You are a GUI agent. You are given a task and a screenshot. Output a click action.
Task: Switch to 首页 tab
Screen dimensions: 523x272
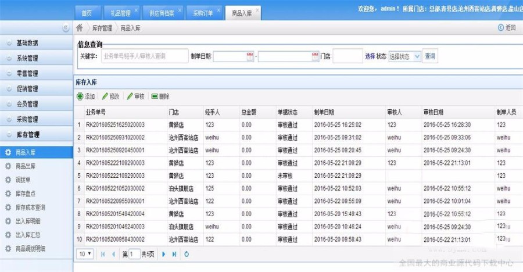coord(87,13)
